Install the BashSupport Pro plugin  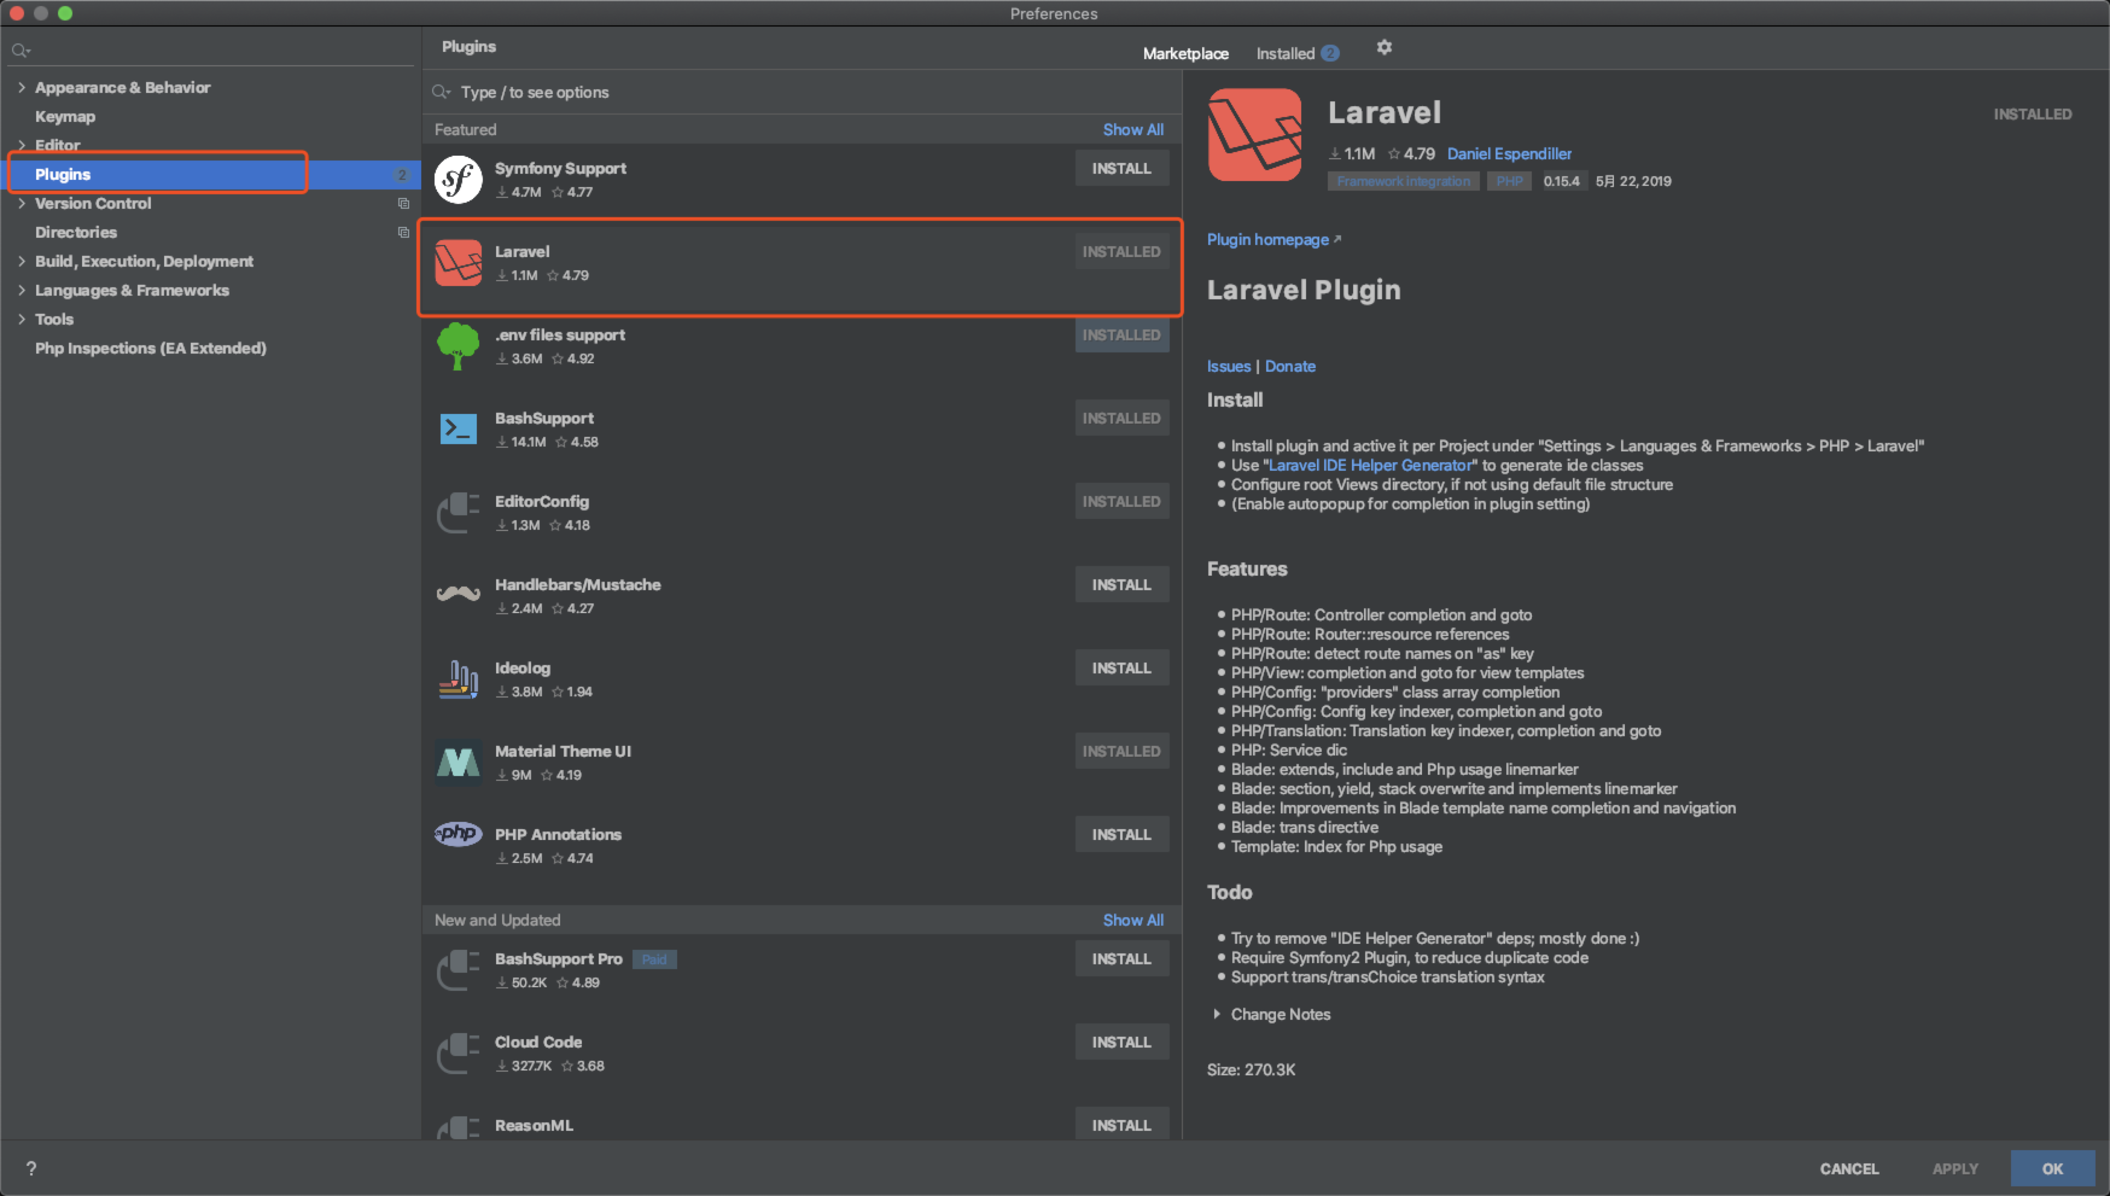[1121, 959]
